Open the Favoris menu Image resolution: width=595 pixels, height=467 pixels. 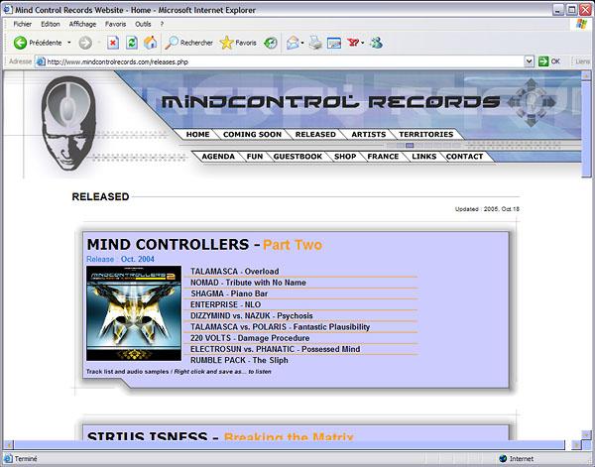coord(115,24)
